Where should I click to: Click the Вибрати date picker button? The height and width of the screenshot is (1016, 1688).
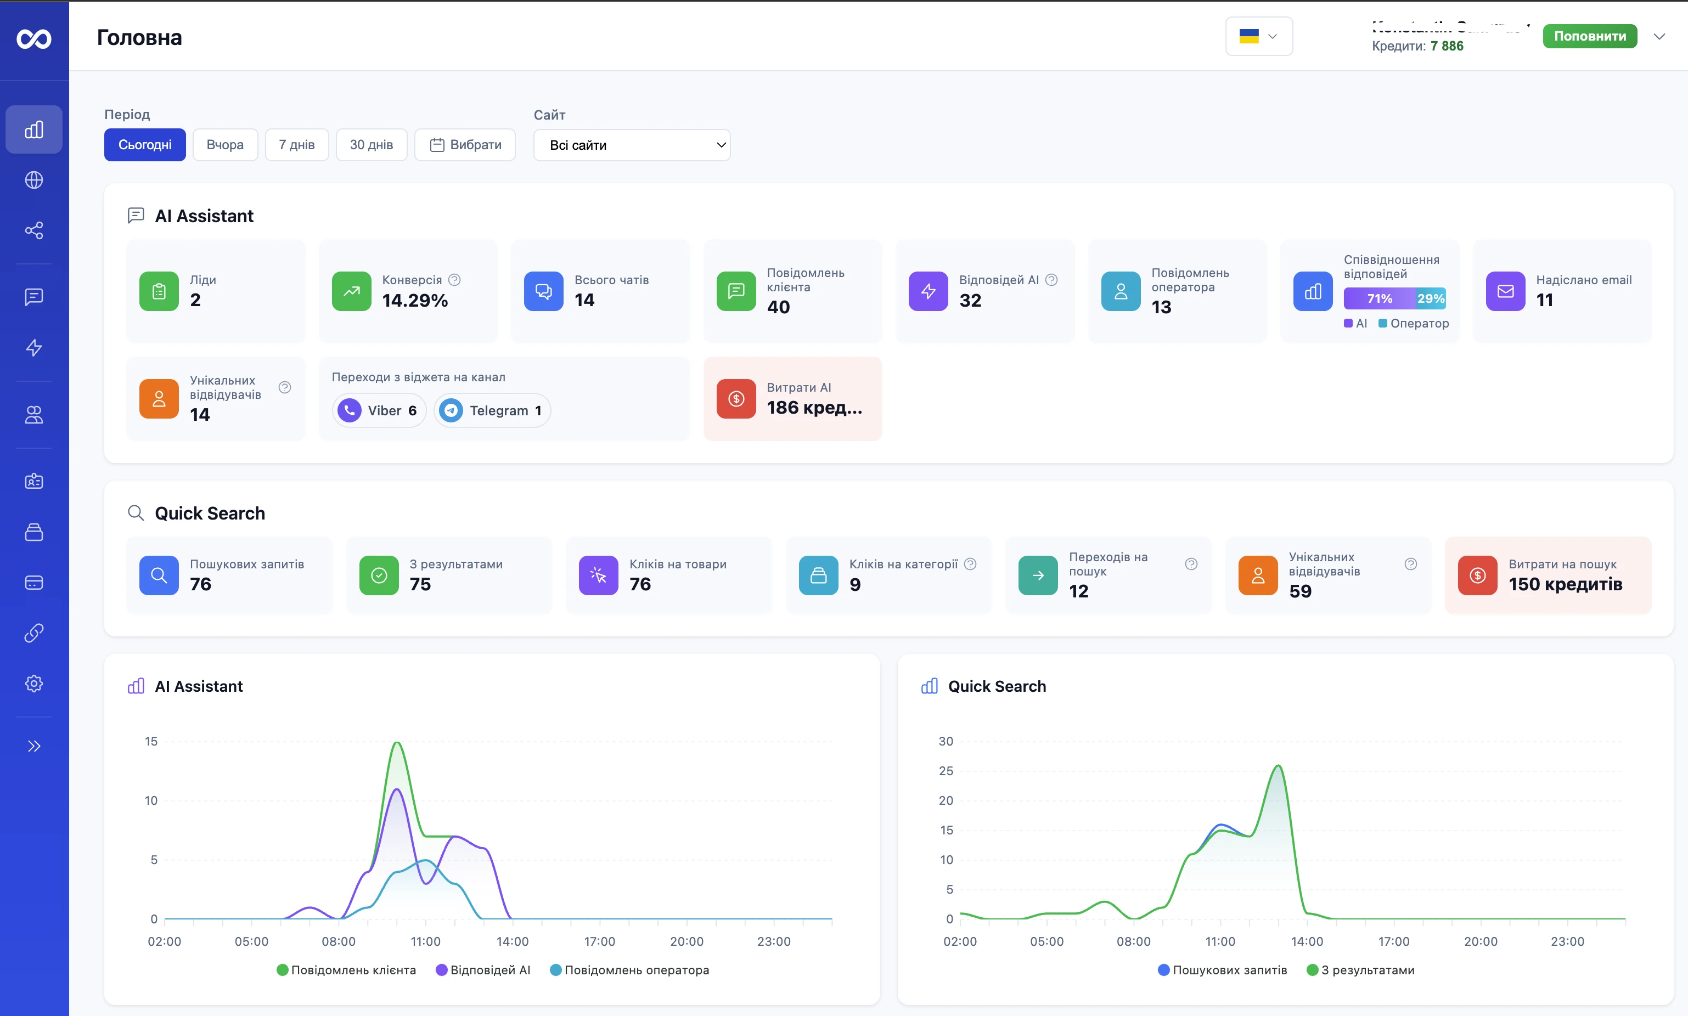point(465,144)
